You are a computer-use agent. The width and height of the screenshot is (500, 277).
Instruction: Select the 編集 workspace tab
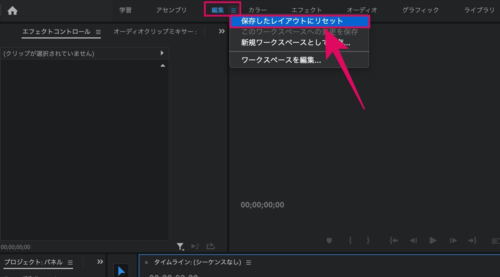click(217, 10)
